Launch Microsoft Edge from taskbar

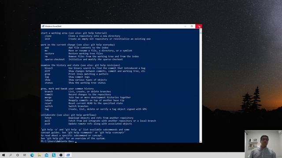click(x=32, y=155)
